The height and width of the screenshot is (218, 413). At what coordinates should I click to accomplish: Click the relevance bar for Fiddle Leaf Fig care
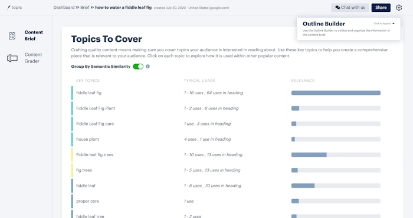[336, 124]
